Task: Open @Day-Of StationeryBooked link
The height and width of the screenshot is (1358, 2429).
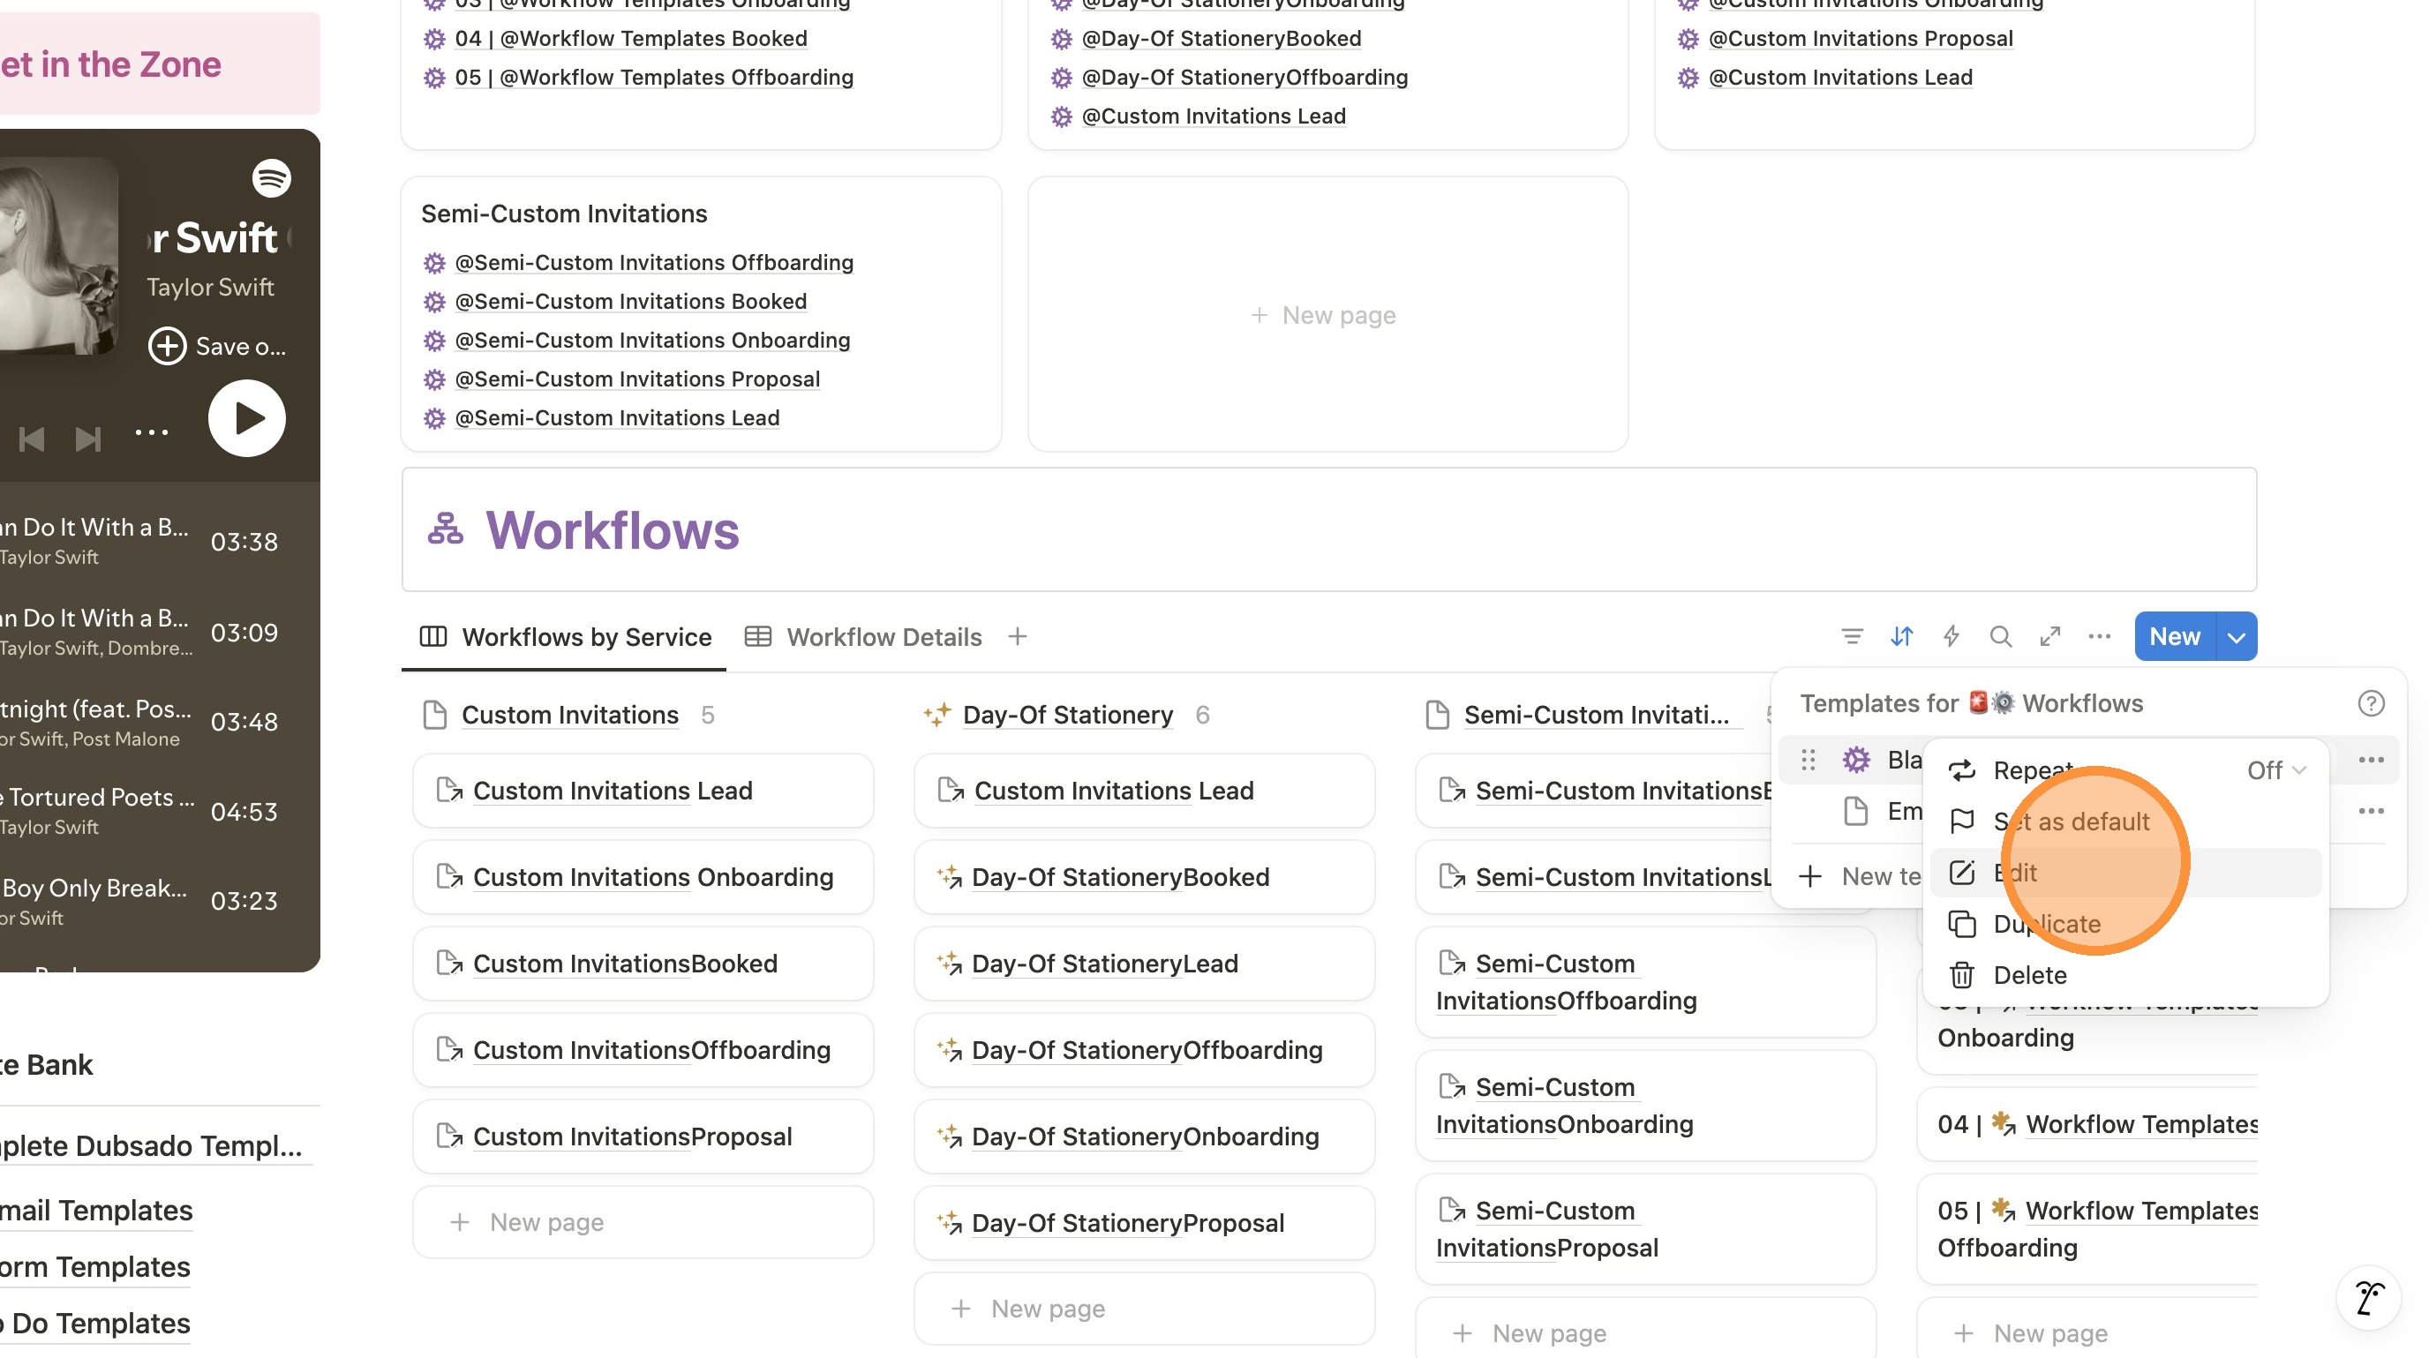Action: (1221, 39)
